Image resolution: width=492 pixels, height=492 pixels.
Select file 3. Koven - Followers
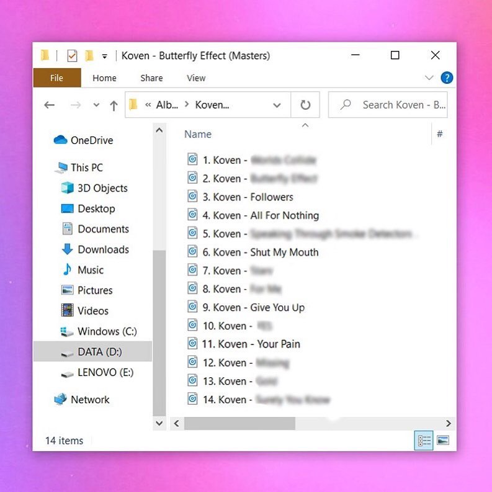(x=240, y=197)
